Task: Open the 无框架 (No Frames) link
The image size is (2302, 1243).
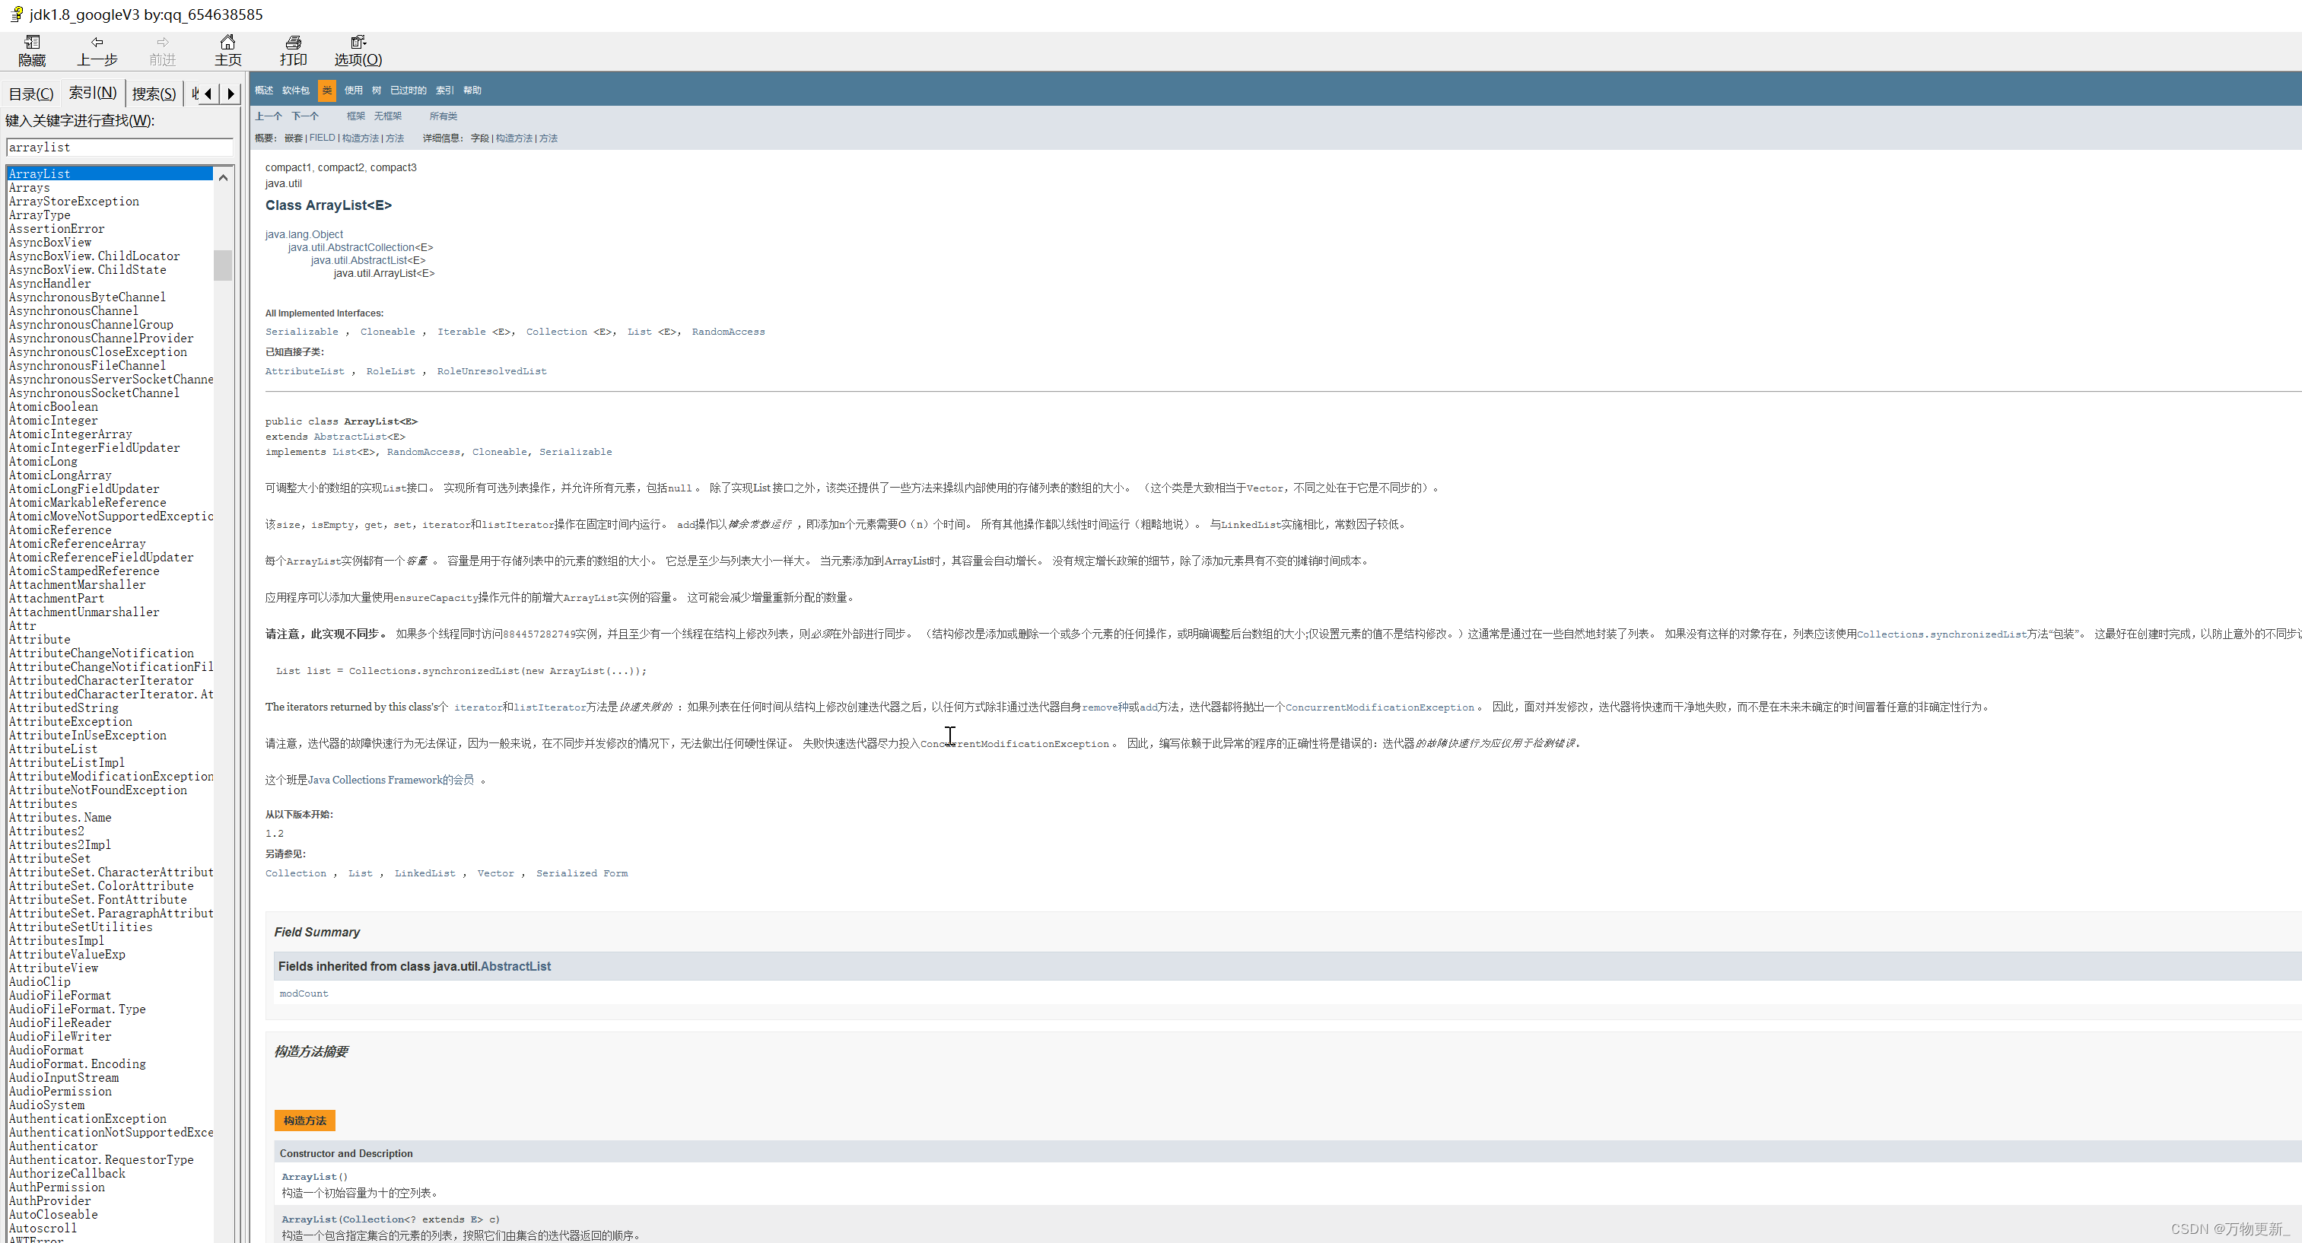Action: 388,116
